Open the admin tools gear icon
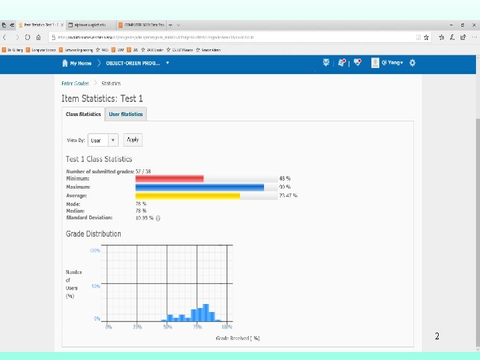 [413, 63]
